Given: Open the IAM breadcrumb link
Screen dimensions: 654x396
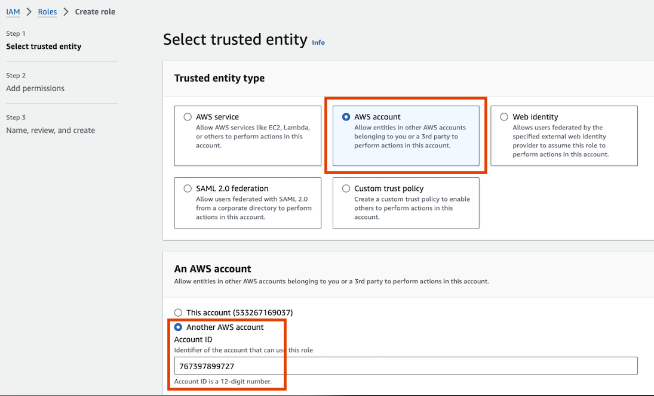Looking at the screenshot, I should pyautogui.click(x=13, y=12).
